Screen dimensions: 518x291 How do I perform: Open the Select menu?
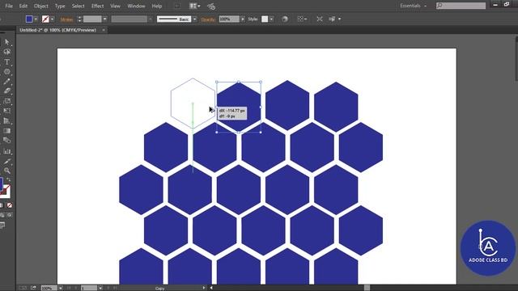click(79, 6)
